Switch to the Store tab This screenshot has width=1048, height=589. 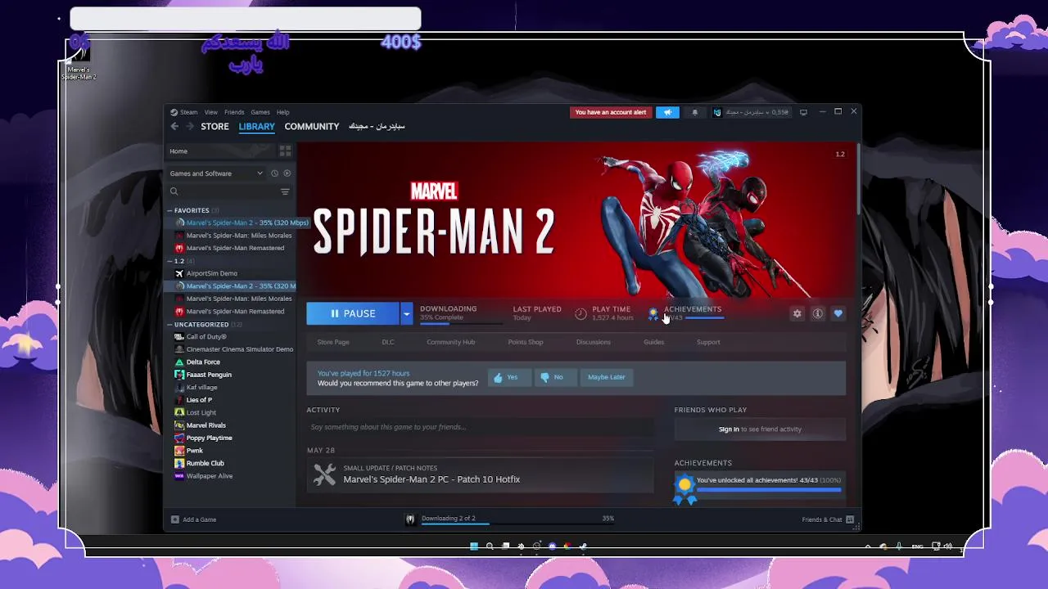point(215,127)
